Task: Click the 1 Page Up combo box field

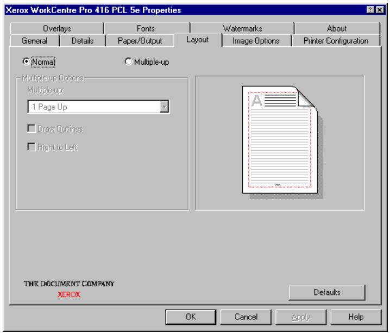Action: [98, 107]
